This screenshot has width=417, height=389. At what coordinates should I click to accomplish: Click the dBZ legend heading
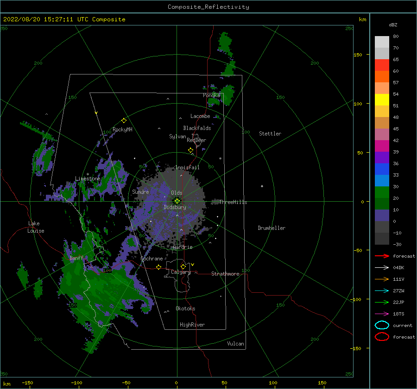click(393, 25)
